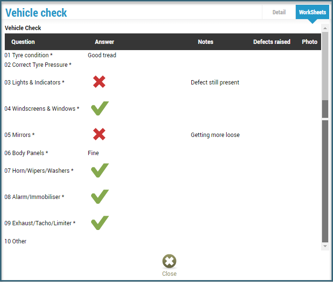Click the scrollbar down arrow
Viewport: 333px width, 282px height.
click(x=325, y=246)
